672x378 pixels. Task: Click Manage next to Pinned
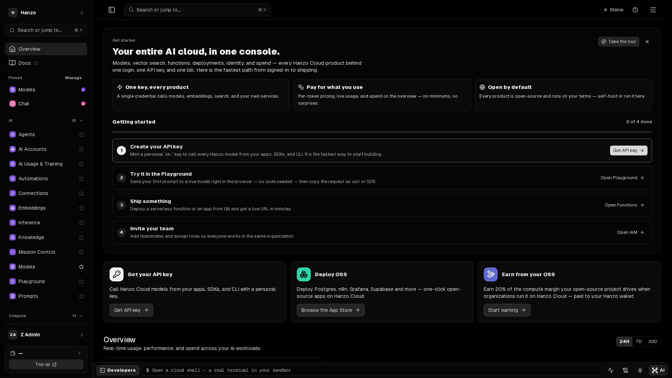(73, 78)
